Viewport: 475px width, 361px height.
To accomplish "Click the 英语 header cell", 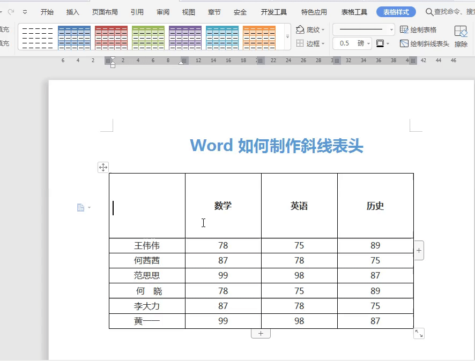I will pos(299,206).
